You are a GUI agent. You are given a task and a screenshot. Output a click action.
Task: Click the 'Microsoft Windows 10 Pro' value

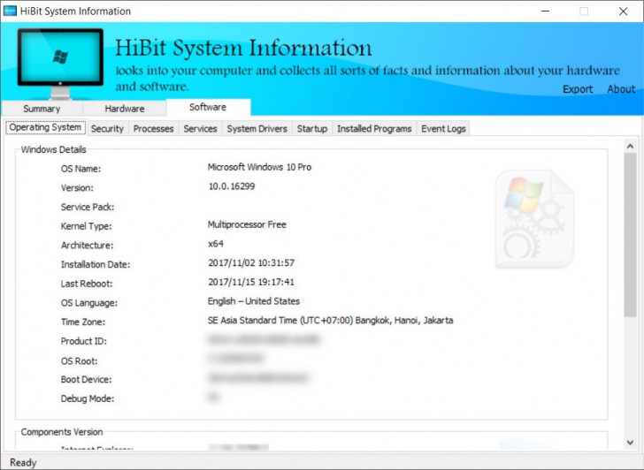(259, 167)
